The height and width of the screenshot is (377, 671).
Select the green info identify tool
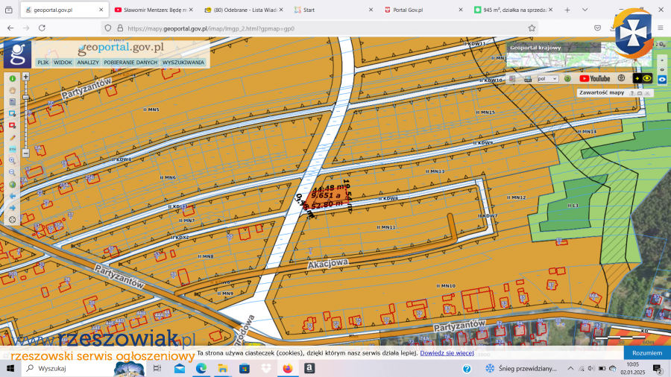[x=13, y=79]
